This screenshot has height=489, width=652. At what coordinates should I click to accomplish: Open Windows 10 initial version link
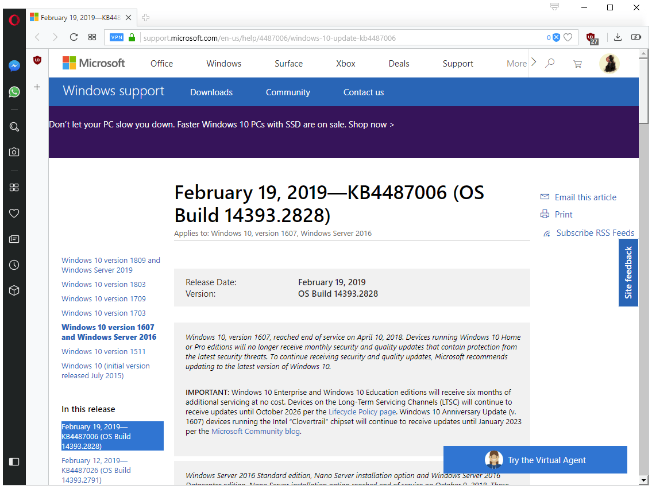106,371
